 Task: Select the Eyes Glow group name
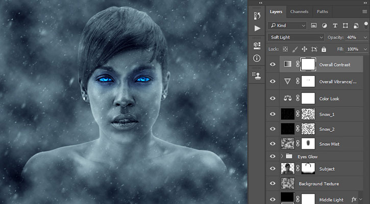click(x=307, y=156)
